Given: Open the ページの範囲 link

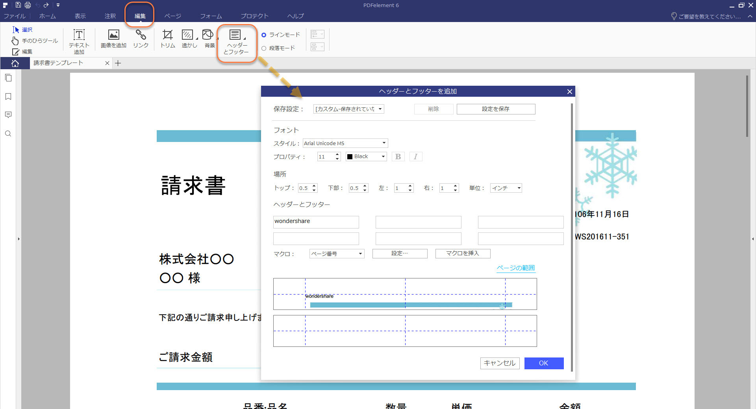Looking at the screenshot, I should pyautogui.click(x=515, y=268).
